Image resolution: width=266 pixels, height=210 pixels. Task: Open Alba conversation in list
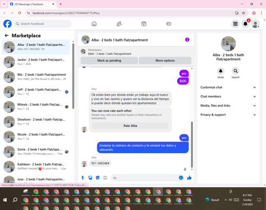36,47
